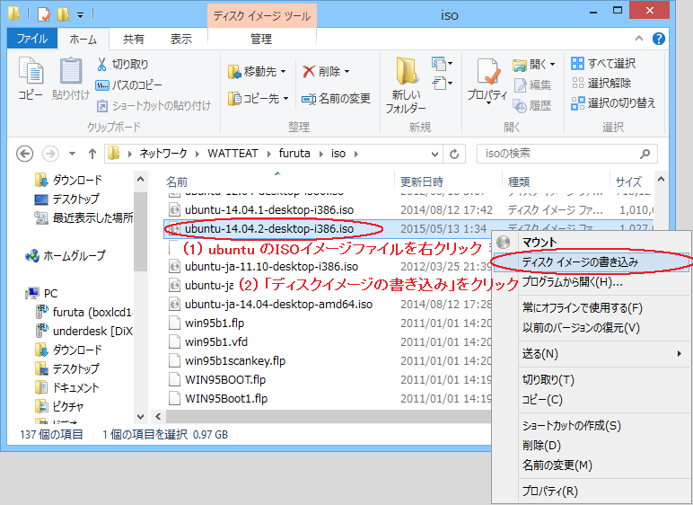The height and width of the screenshot is (505, 693).
Task: Collapse the ribbon with the chevron
Action: tap(639, 39)
